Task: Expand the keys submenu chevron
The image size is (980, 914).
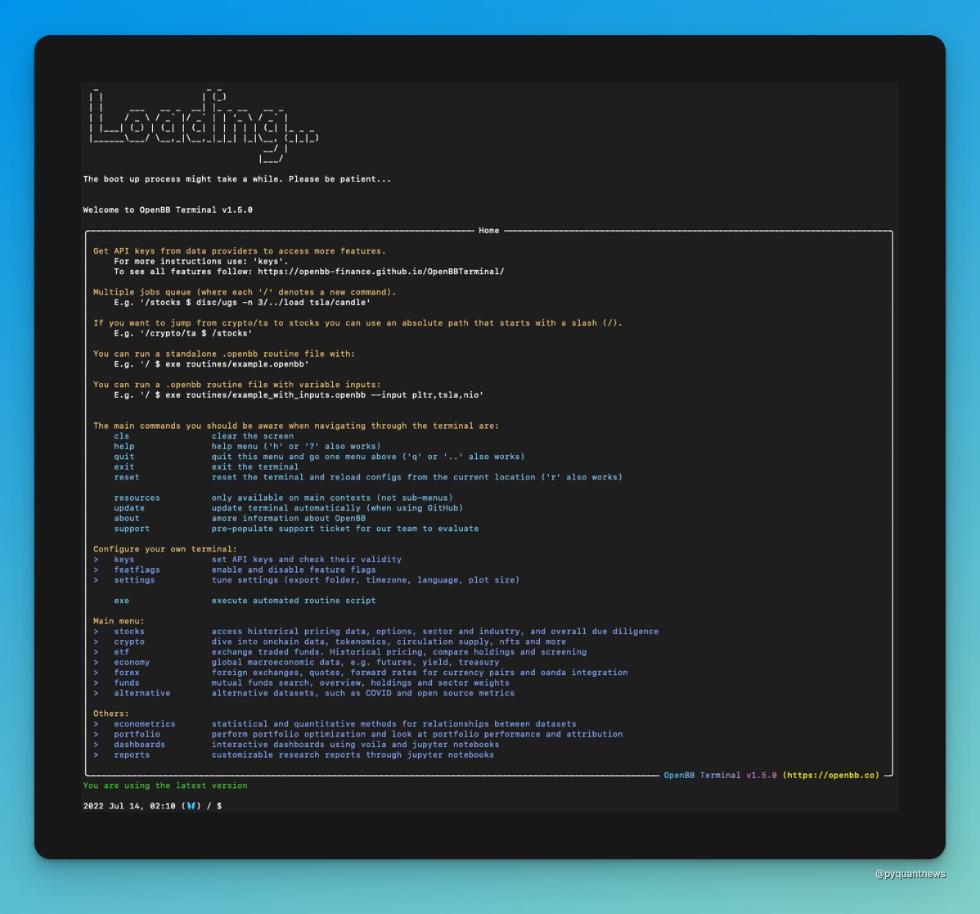Action: point(97,559)
